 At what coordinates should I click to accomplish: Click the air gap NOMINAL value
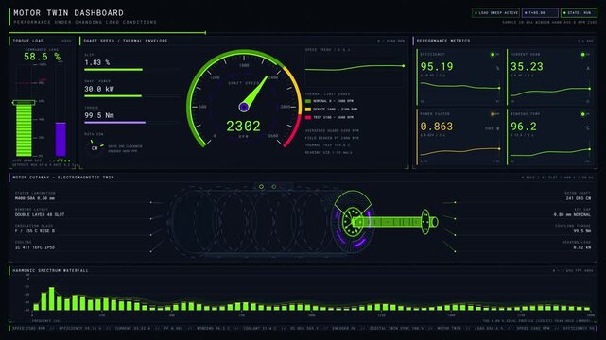pyautogui.click(x=572, y=214)
